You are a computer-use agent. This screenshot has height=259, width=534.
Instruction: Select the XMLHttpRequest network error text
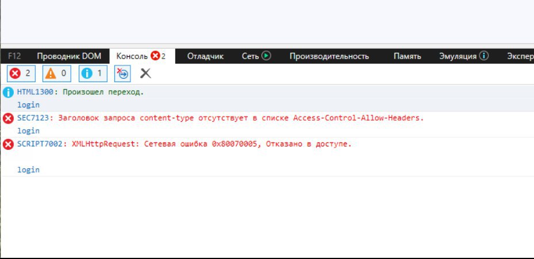(x=212, y=144)
